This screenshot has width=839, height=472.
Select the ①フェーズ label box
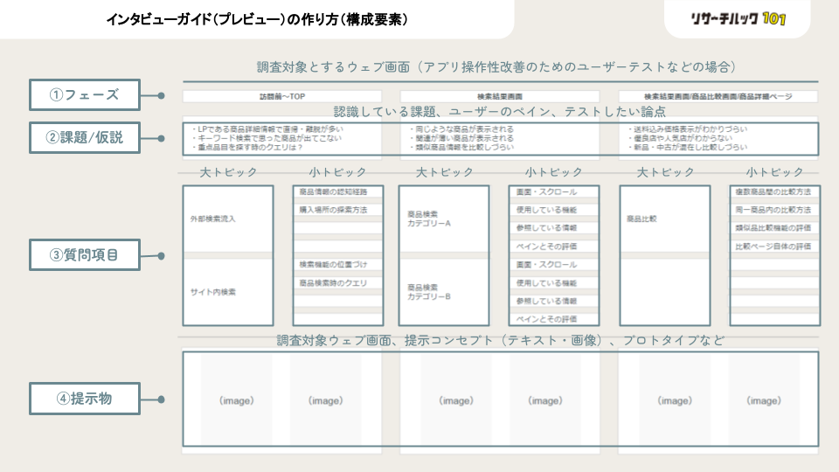(85, 94)
